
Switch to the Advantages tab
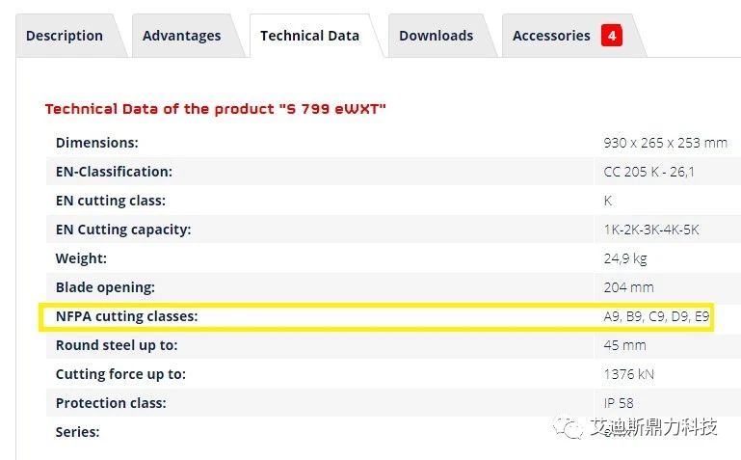tap(182, 36)
